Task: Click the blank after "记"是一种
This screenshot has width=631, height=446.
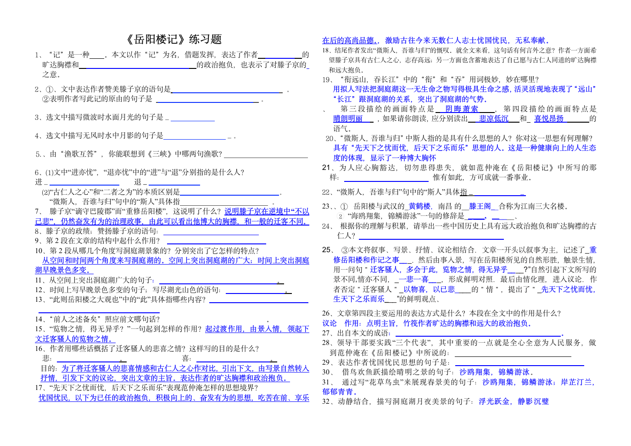Action: 97,56
